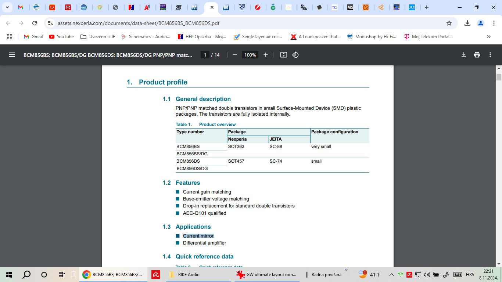Bookmark this page with the star

pos(449,23)
